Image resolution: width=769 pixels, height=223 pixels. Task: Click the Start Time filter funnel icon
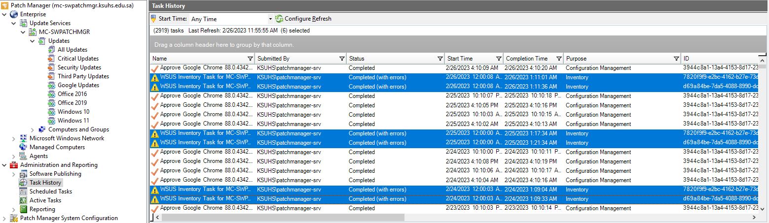(153, 19)
